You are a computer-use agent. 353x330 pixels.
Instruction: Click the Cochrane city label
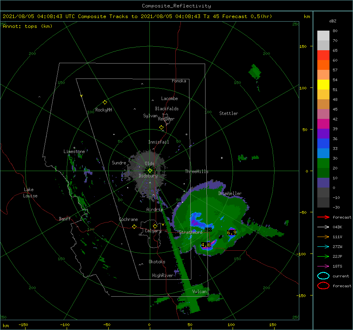click(128, 219)
